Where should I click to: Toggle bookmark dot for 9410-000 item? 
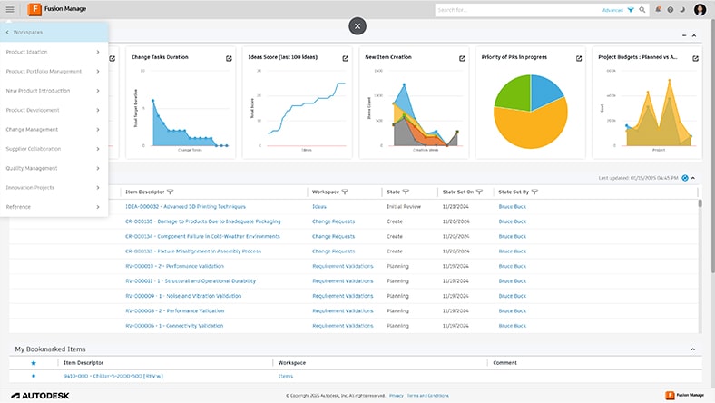tap(34, 376)
